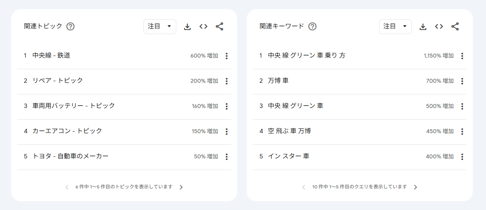Click the 空 飛ぶ 車 万博 keyword
The width and height of the screenshot is (486, 210).
point(289,131)
